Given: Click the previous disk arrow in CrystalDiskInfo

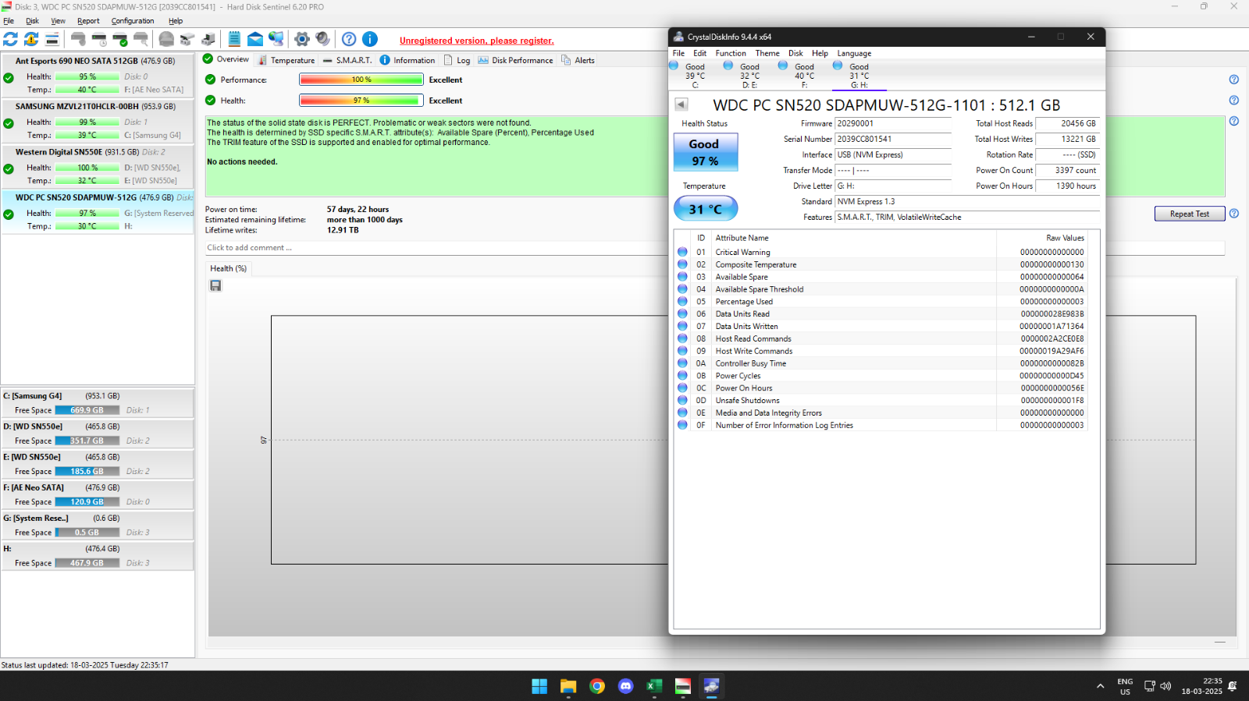Looking at the screenshot, I should coord(681,104).
